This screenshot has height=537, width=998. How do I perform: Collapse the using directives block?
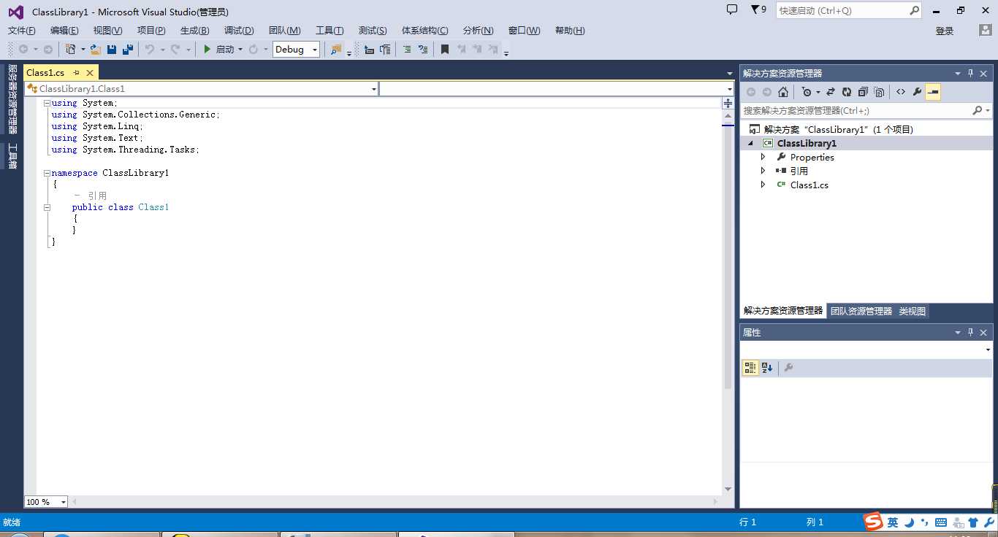(47, 103)
